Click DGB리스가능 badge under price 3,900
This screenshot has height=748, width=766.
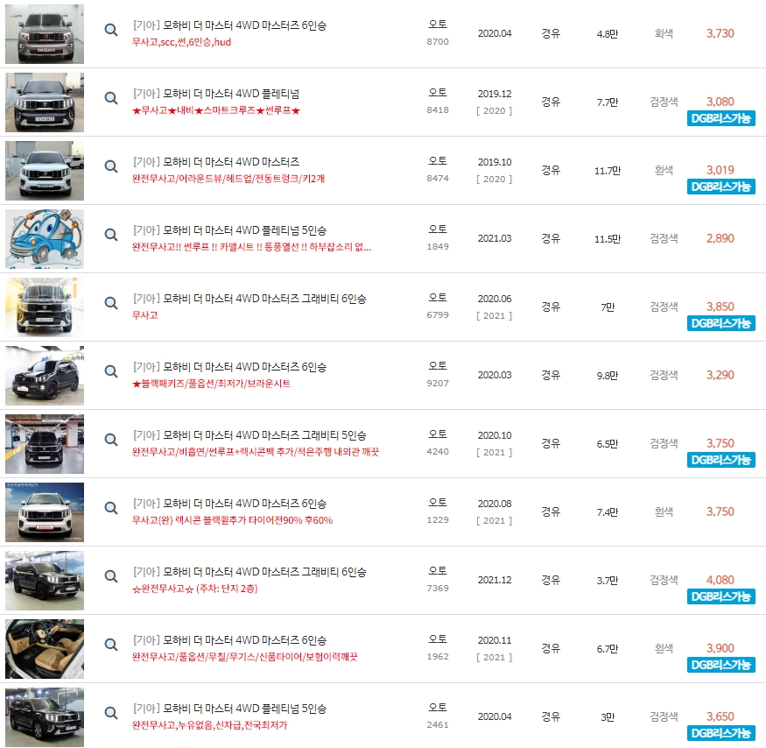[721, 665]
